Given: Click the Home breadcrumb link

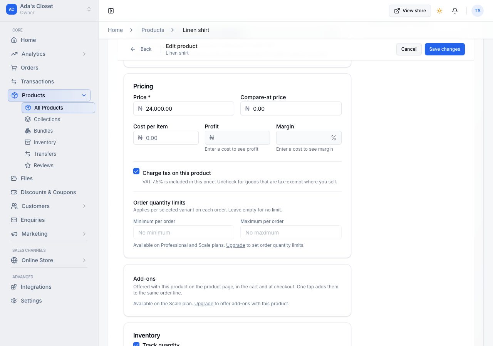Looking at the screenshot, I should [115, 30].
